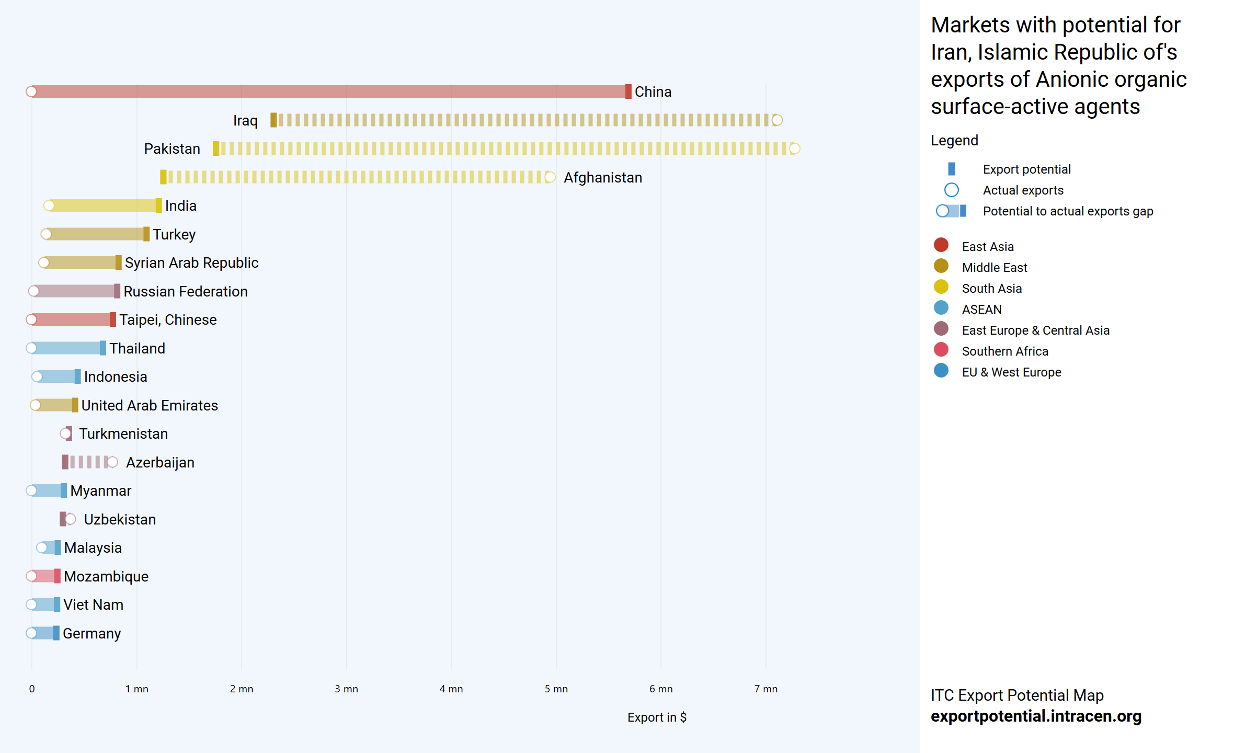Click the East Europe & Central Asia label

pyautogui.click(x=1035, y=330)
